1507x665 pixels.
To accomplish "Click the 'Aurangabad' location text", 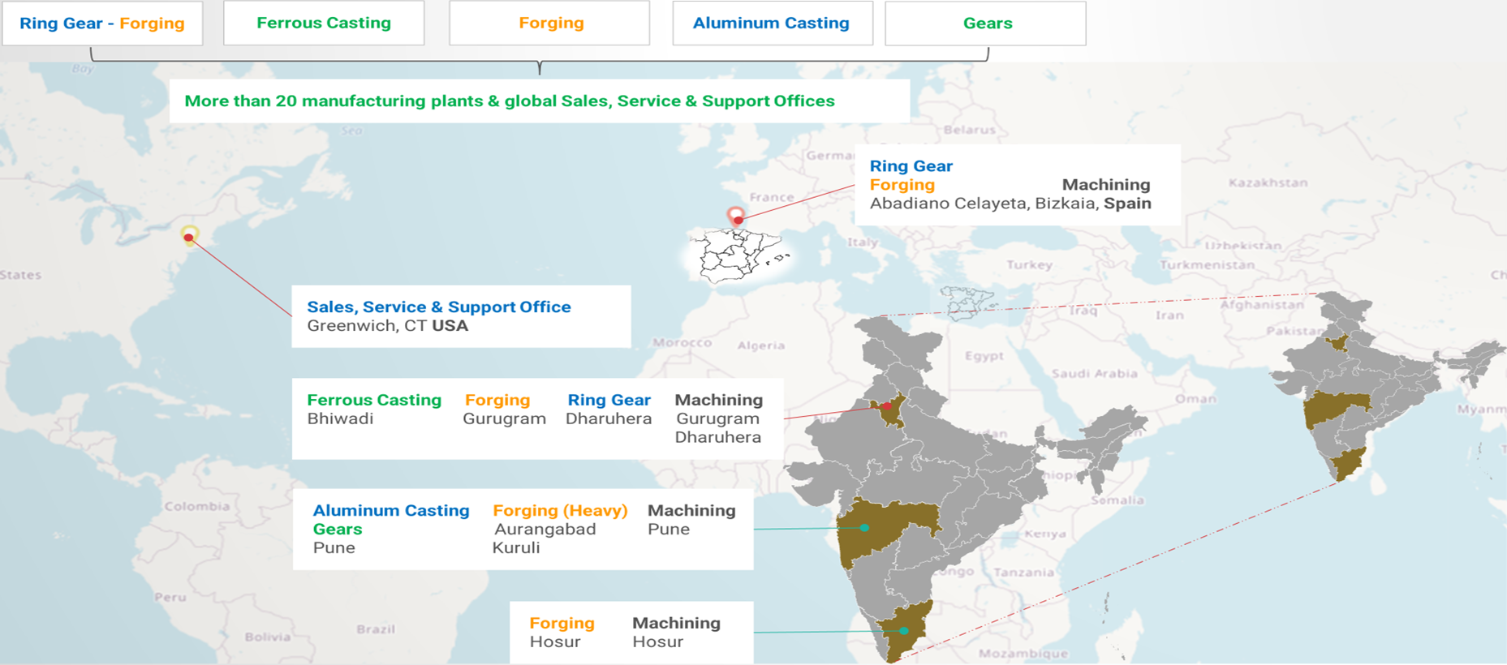I will click(545, 529).
